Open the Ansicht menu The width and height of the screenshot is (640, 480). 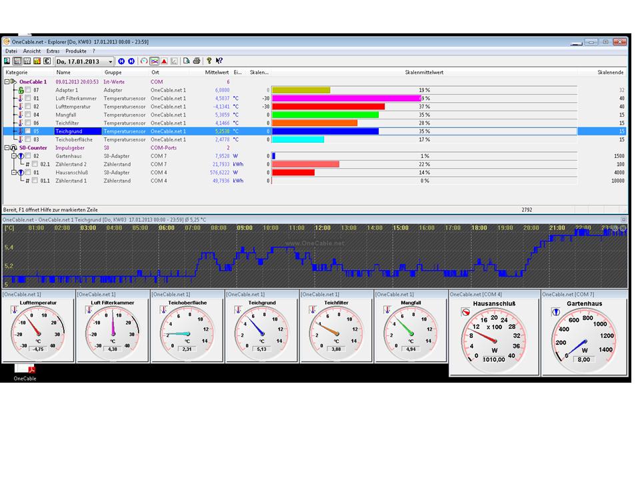[31, 51]
